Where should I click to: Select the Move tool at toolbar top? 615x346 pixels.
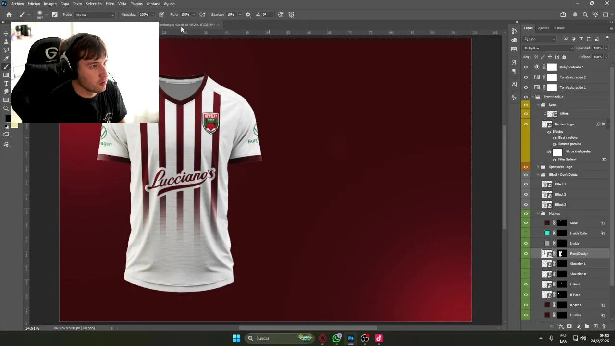(x=6, y=33)
